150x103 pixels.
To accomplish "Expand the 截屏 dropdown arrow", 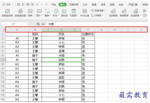I will [x=50, y=16].
